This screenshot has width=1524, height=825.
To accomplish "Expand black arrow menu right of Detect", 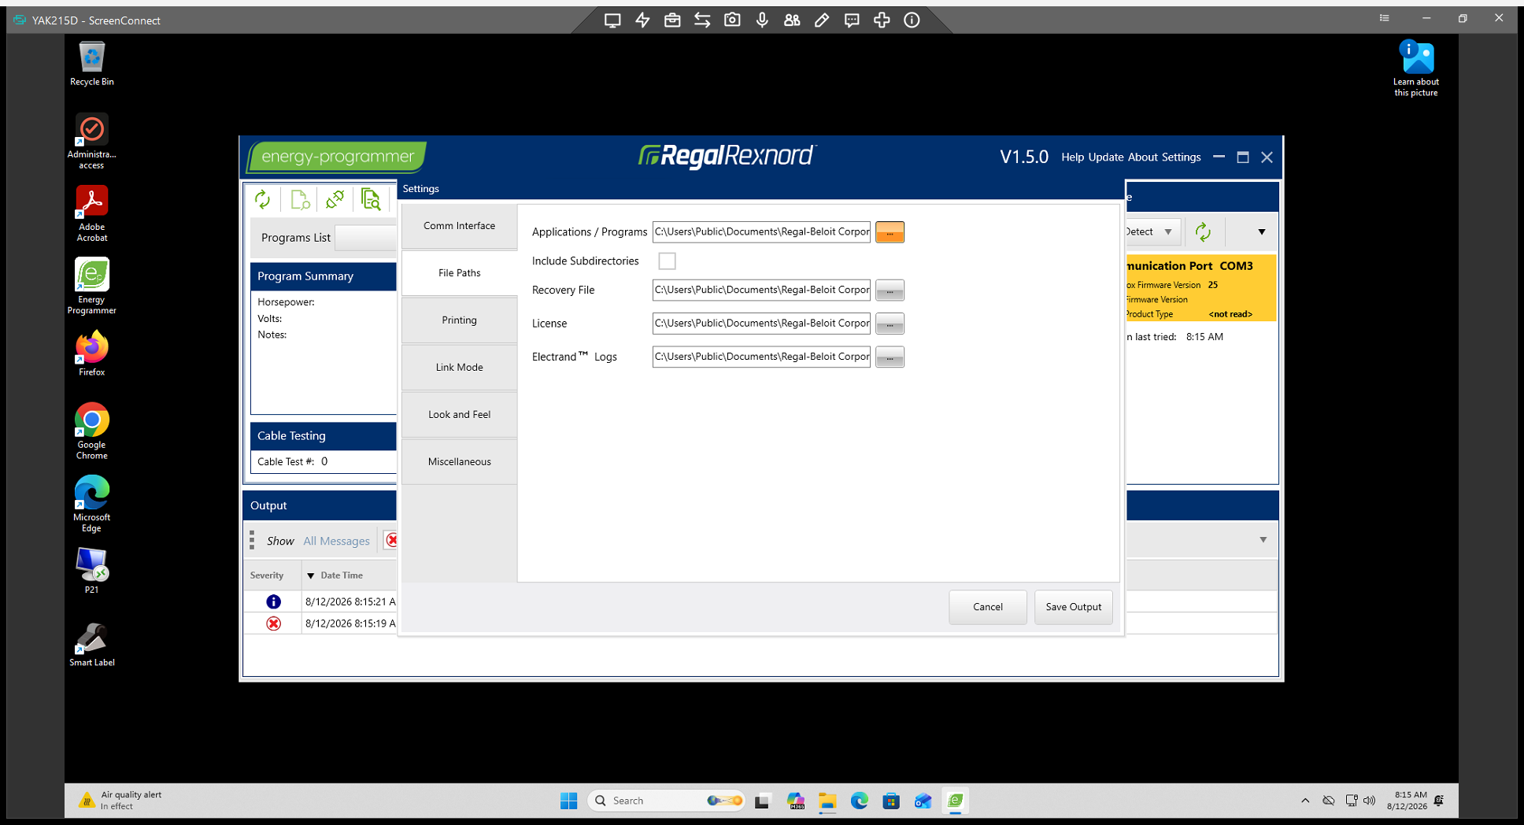I will point(1261,231).
